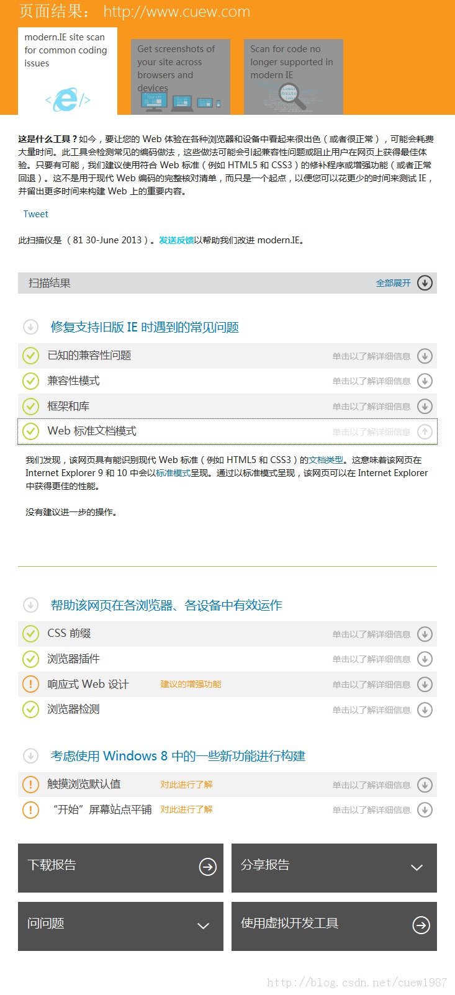Expand 浏览器检测 details arrow
Viewport: 455px width, 995px height.
[425, 709]
